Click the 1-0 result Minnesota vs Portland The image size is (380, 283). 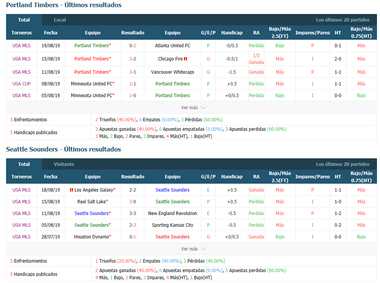(132, 96)
